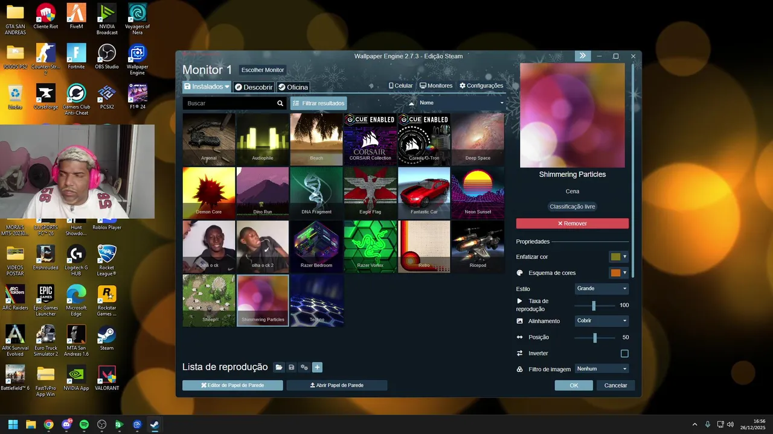Image resolution: width=773 pixels, height=434 pixels.
Task: Open the Celular menu item
Action: point(401,86)
